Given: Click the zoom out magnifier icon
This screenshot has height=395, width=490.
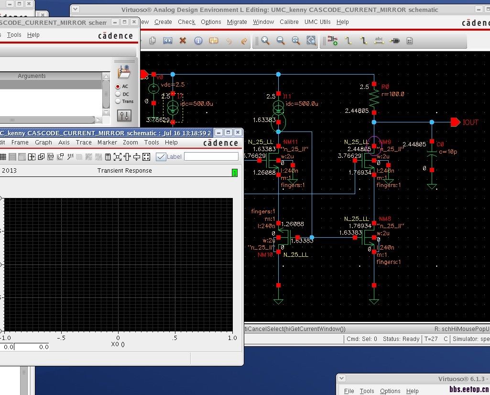Looking at the screenshot, I should pos(281,41).
